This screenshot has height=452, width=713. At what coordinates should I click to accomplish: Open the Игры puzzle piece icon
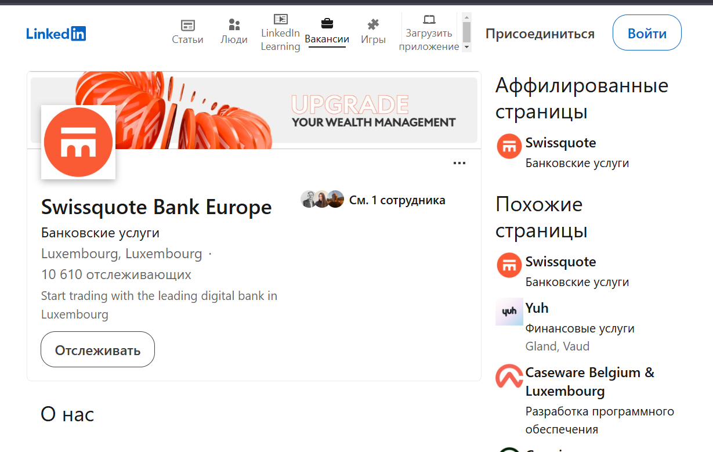point(374,25)
